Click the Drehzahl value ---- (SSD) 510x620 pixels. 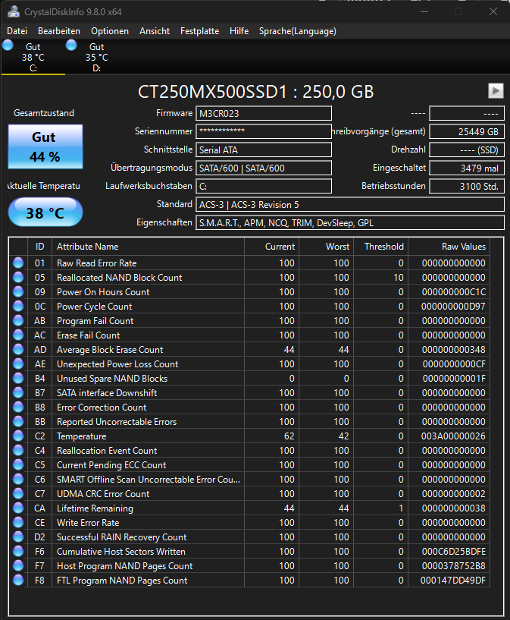coord(467,149)
